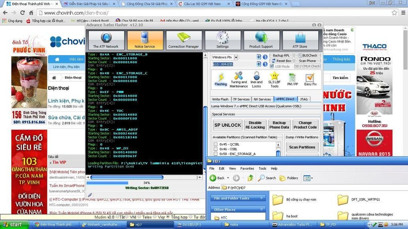
Task: Click the spinner next to platform dropdown
Action: click(259, 57)
